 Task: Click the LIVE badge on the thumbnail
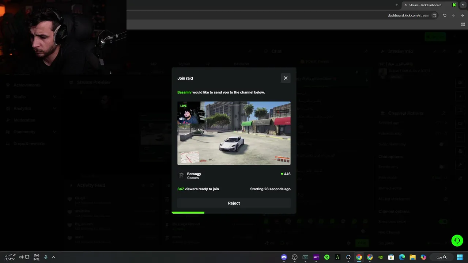tap(184, 106)
